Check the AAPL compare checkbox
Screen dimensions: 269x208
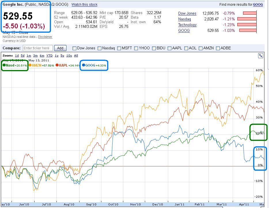(x=170, y=48)
